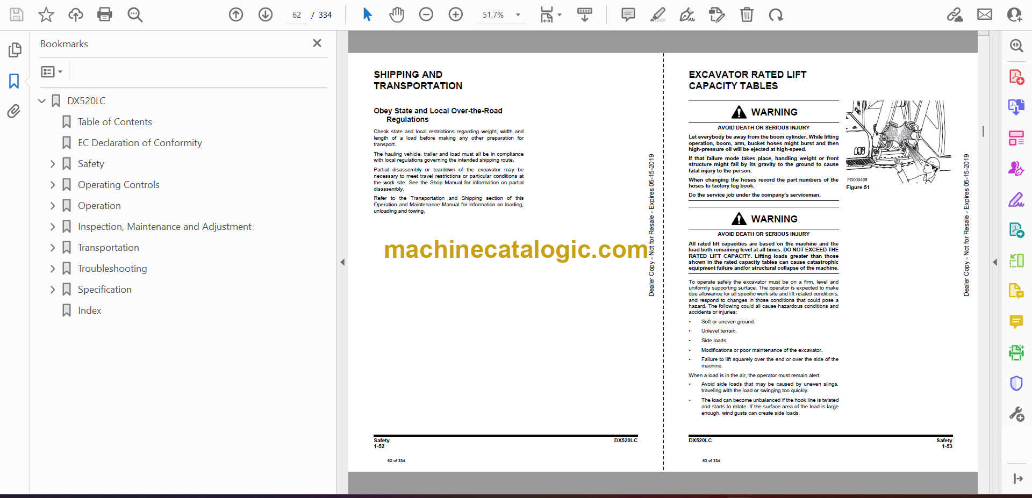Add this file to starred favorites
Image resolution: width=1032 pixels, height=498 pixels.
click(x=46, y=15)
